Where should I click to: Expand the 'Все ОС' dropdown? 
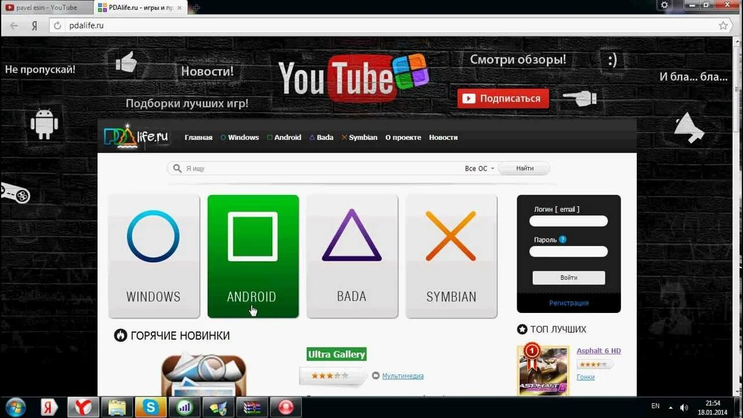click(x=479, y=168)
